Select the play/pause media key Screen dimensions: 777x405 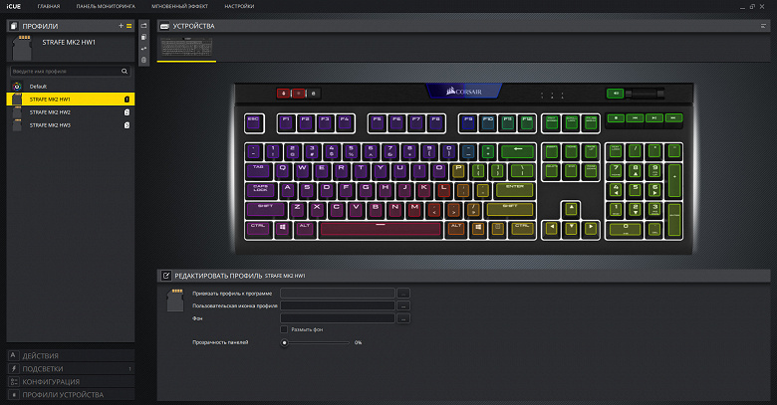coord(654,117)
